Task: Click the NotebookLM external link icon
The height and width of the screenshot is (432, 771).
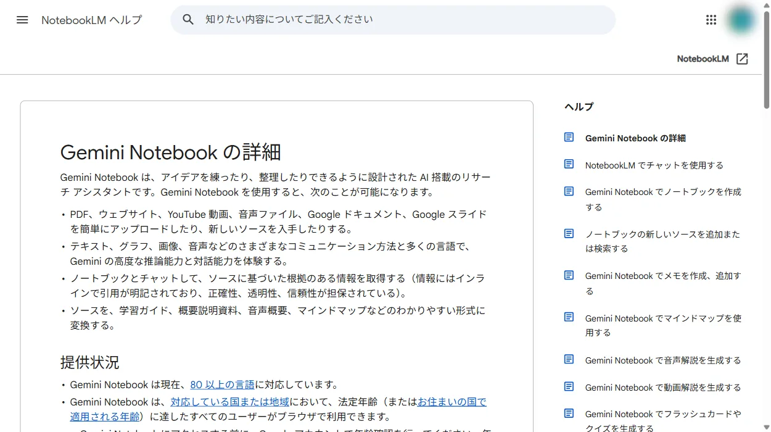Action: 743,59
